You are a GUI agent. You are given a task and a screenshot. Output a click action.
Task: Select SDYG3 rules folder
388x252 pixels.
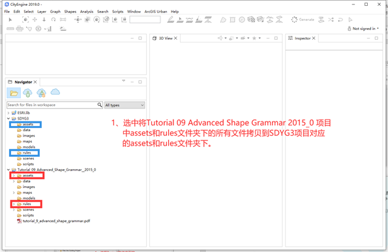tap(24, 153)
